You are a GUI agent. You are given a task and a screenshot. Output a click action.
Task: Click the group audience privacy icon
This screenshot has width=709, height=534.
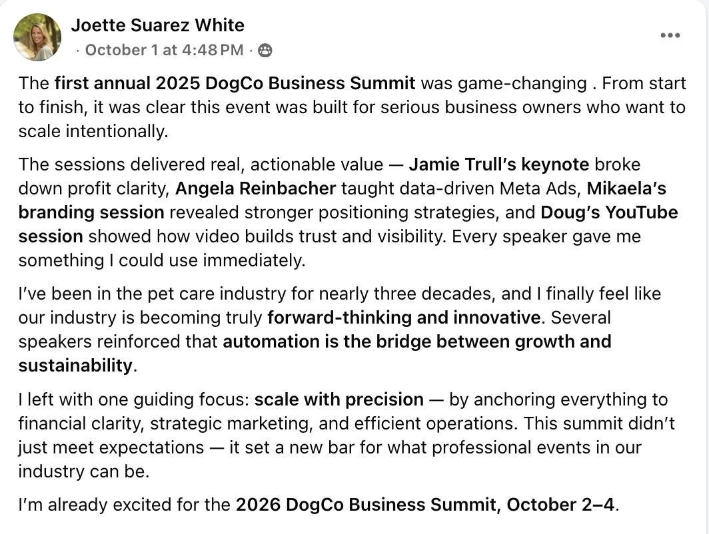click(x=265, y=50)
